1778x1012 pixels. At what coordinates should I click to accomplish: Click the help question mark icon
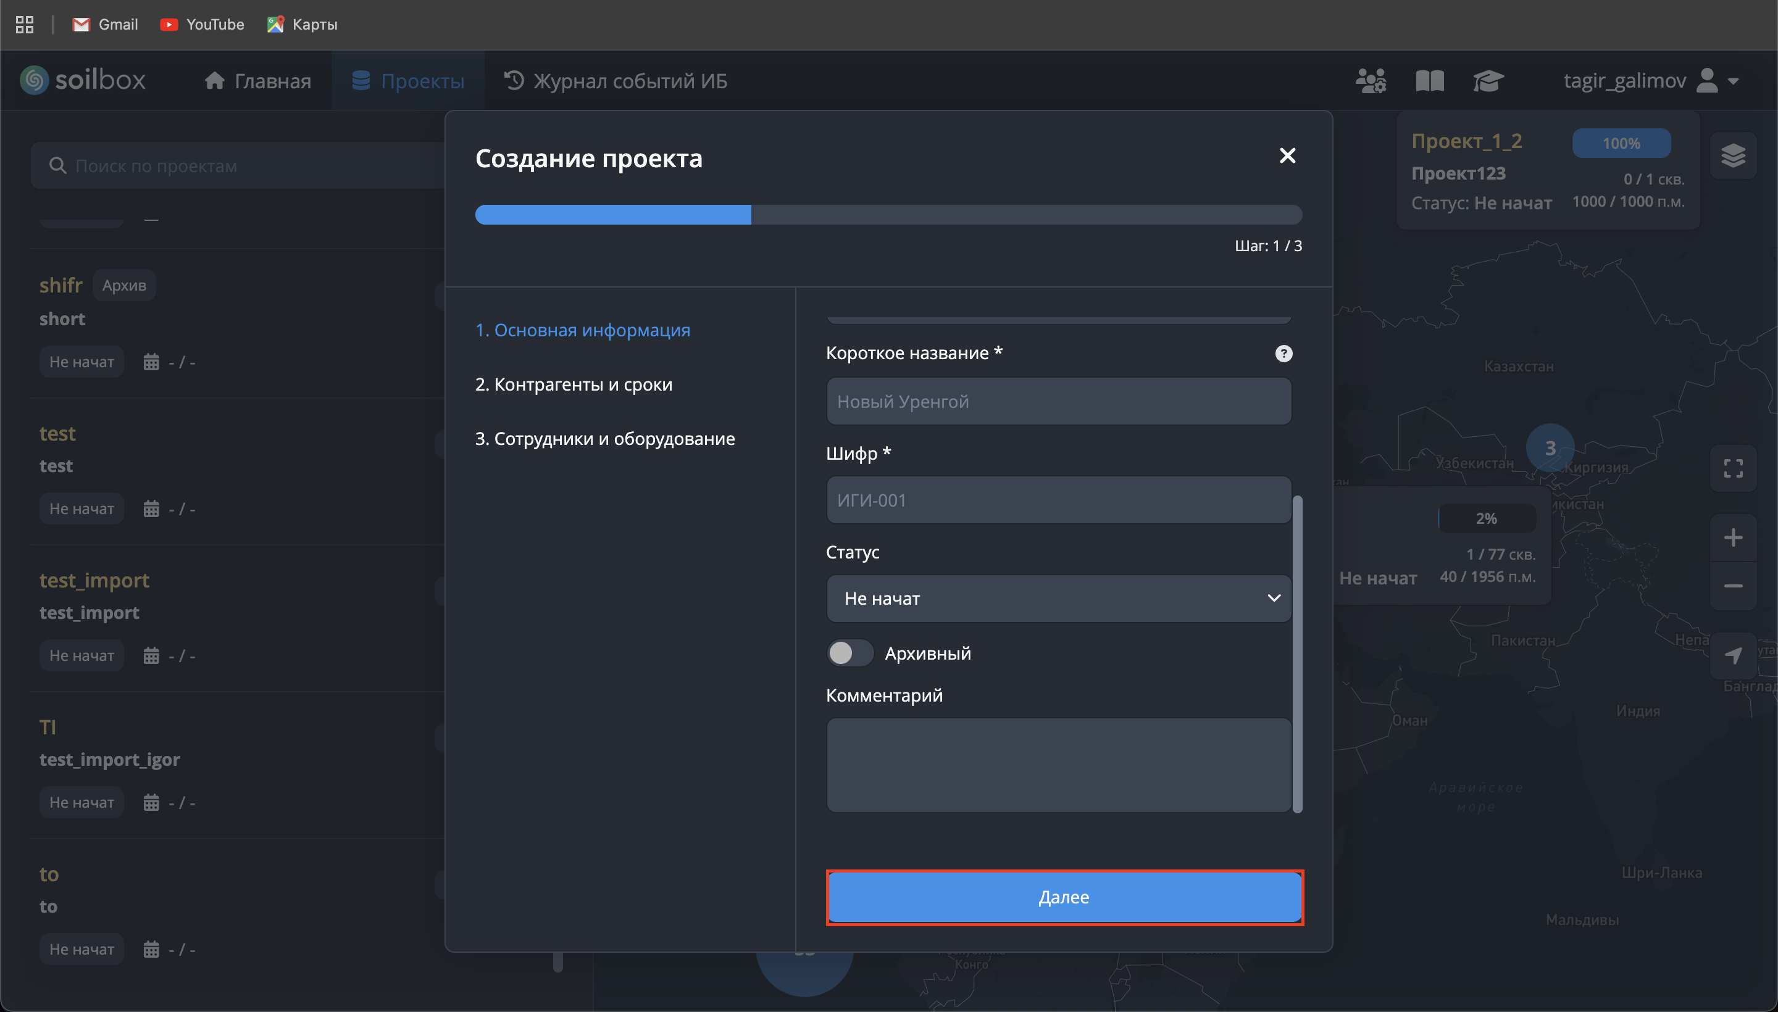tap(1283, 354)
